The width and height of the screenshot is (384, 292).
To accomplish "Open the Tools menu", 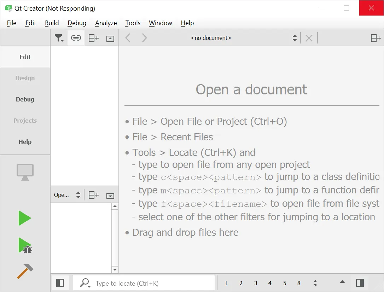I will click(x=133, y=23).
